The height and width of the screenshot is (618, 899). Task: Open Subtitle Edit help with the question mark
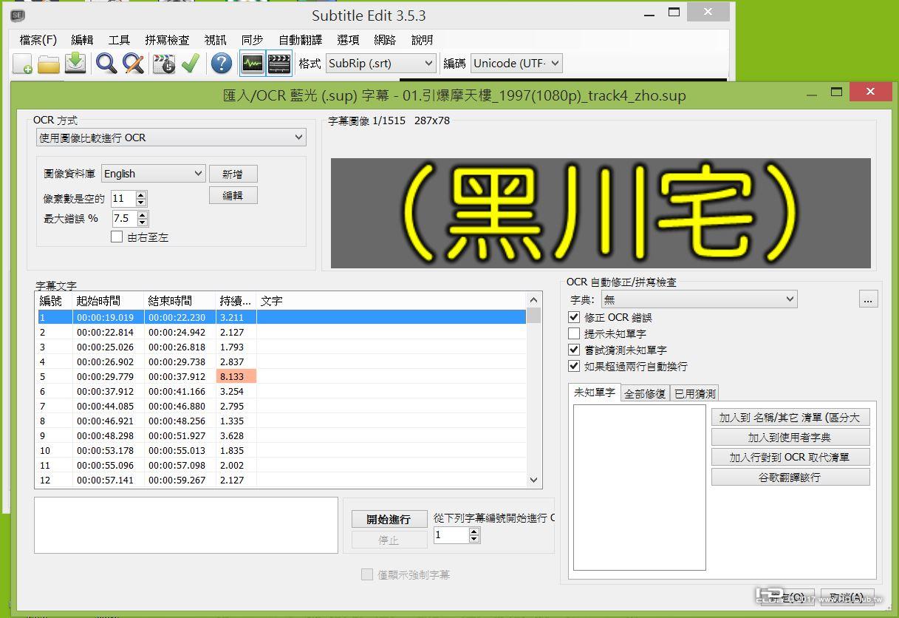(x=220, y=64)
